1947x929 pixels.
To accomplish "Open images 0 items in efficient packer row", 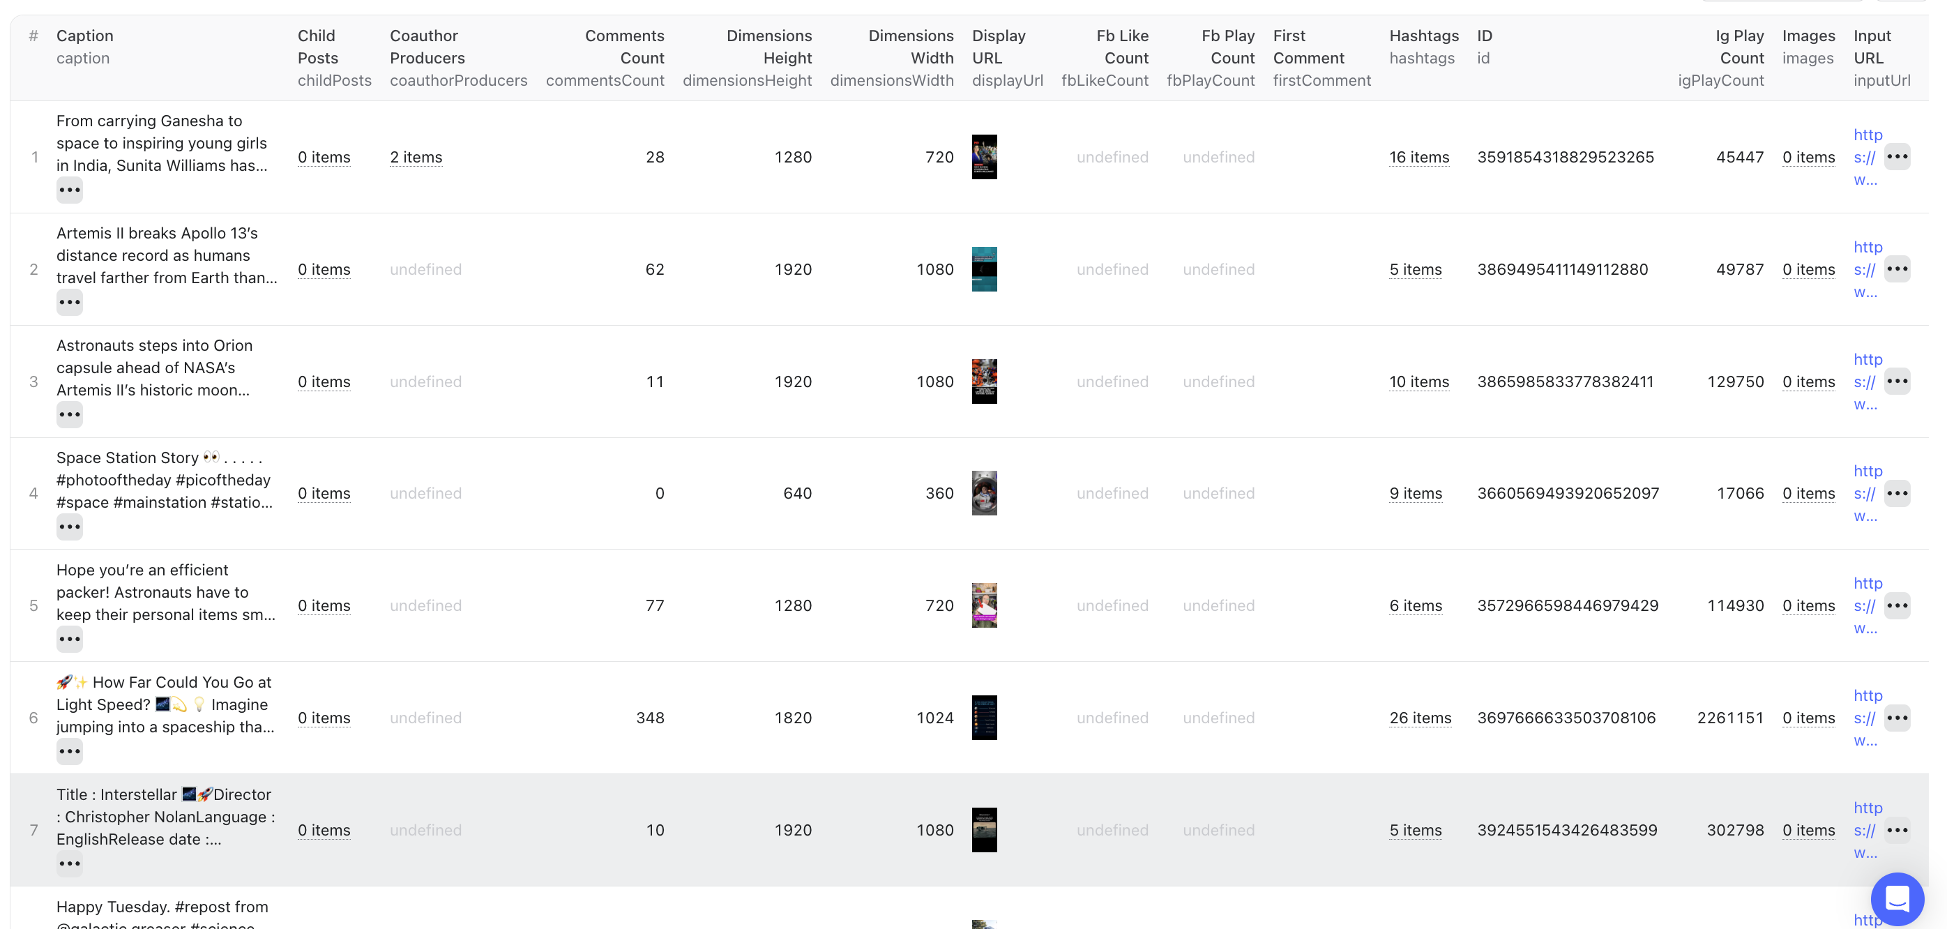I will click(x=1808, y=605).
